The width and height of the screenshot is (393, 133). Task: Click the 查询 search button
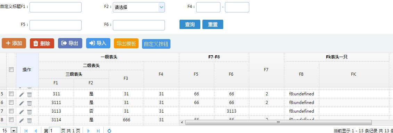[x=190, y=25]
